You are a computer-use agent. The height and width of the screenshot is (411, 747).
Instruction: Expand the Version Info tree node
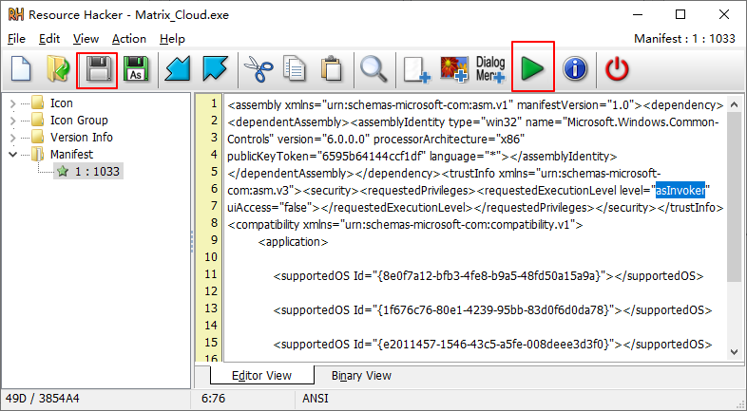point(13,138)
